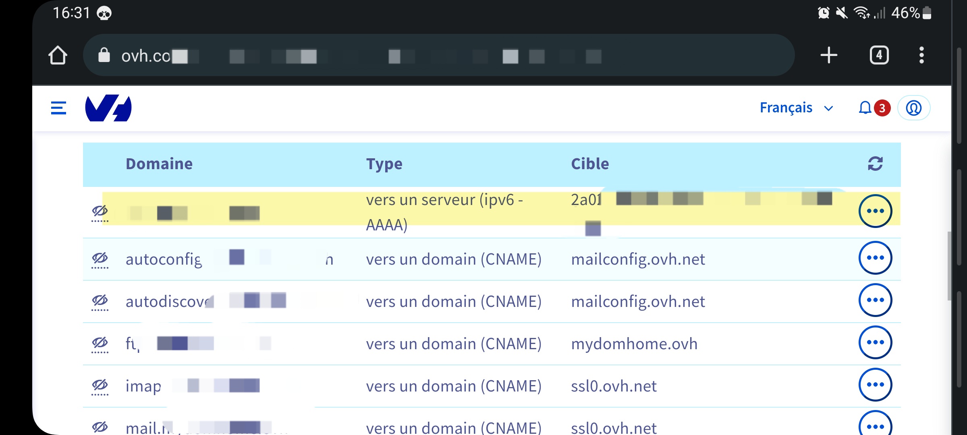Click the imap domain cell
The image size is (967, 435).
(x=193, y=386)
